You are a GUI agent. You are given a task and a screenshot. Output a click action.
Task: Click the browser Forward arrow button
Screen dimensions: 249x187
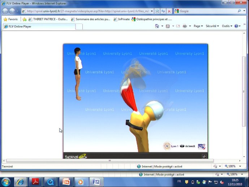tap(12, 11)
